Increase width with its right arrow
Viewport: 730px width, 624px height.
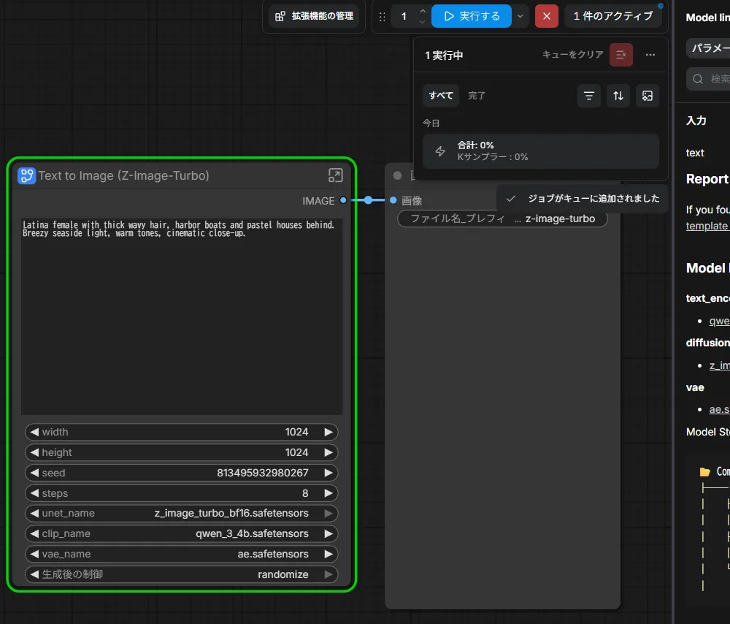pos(328,432)
